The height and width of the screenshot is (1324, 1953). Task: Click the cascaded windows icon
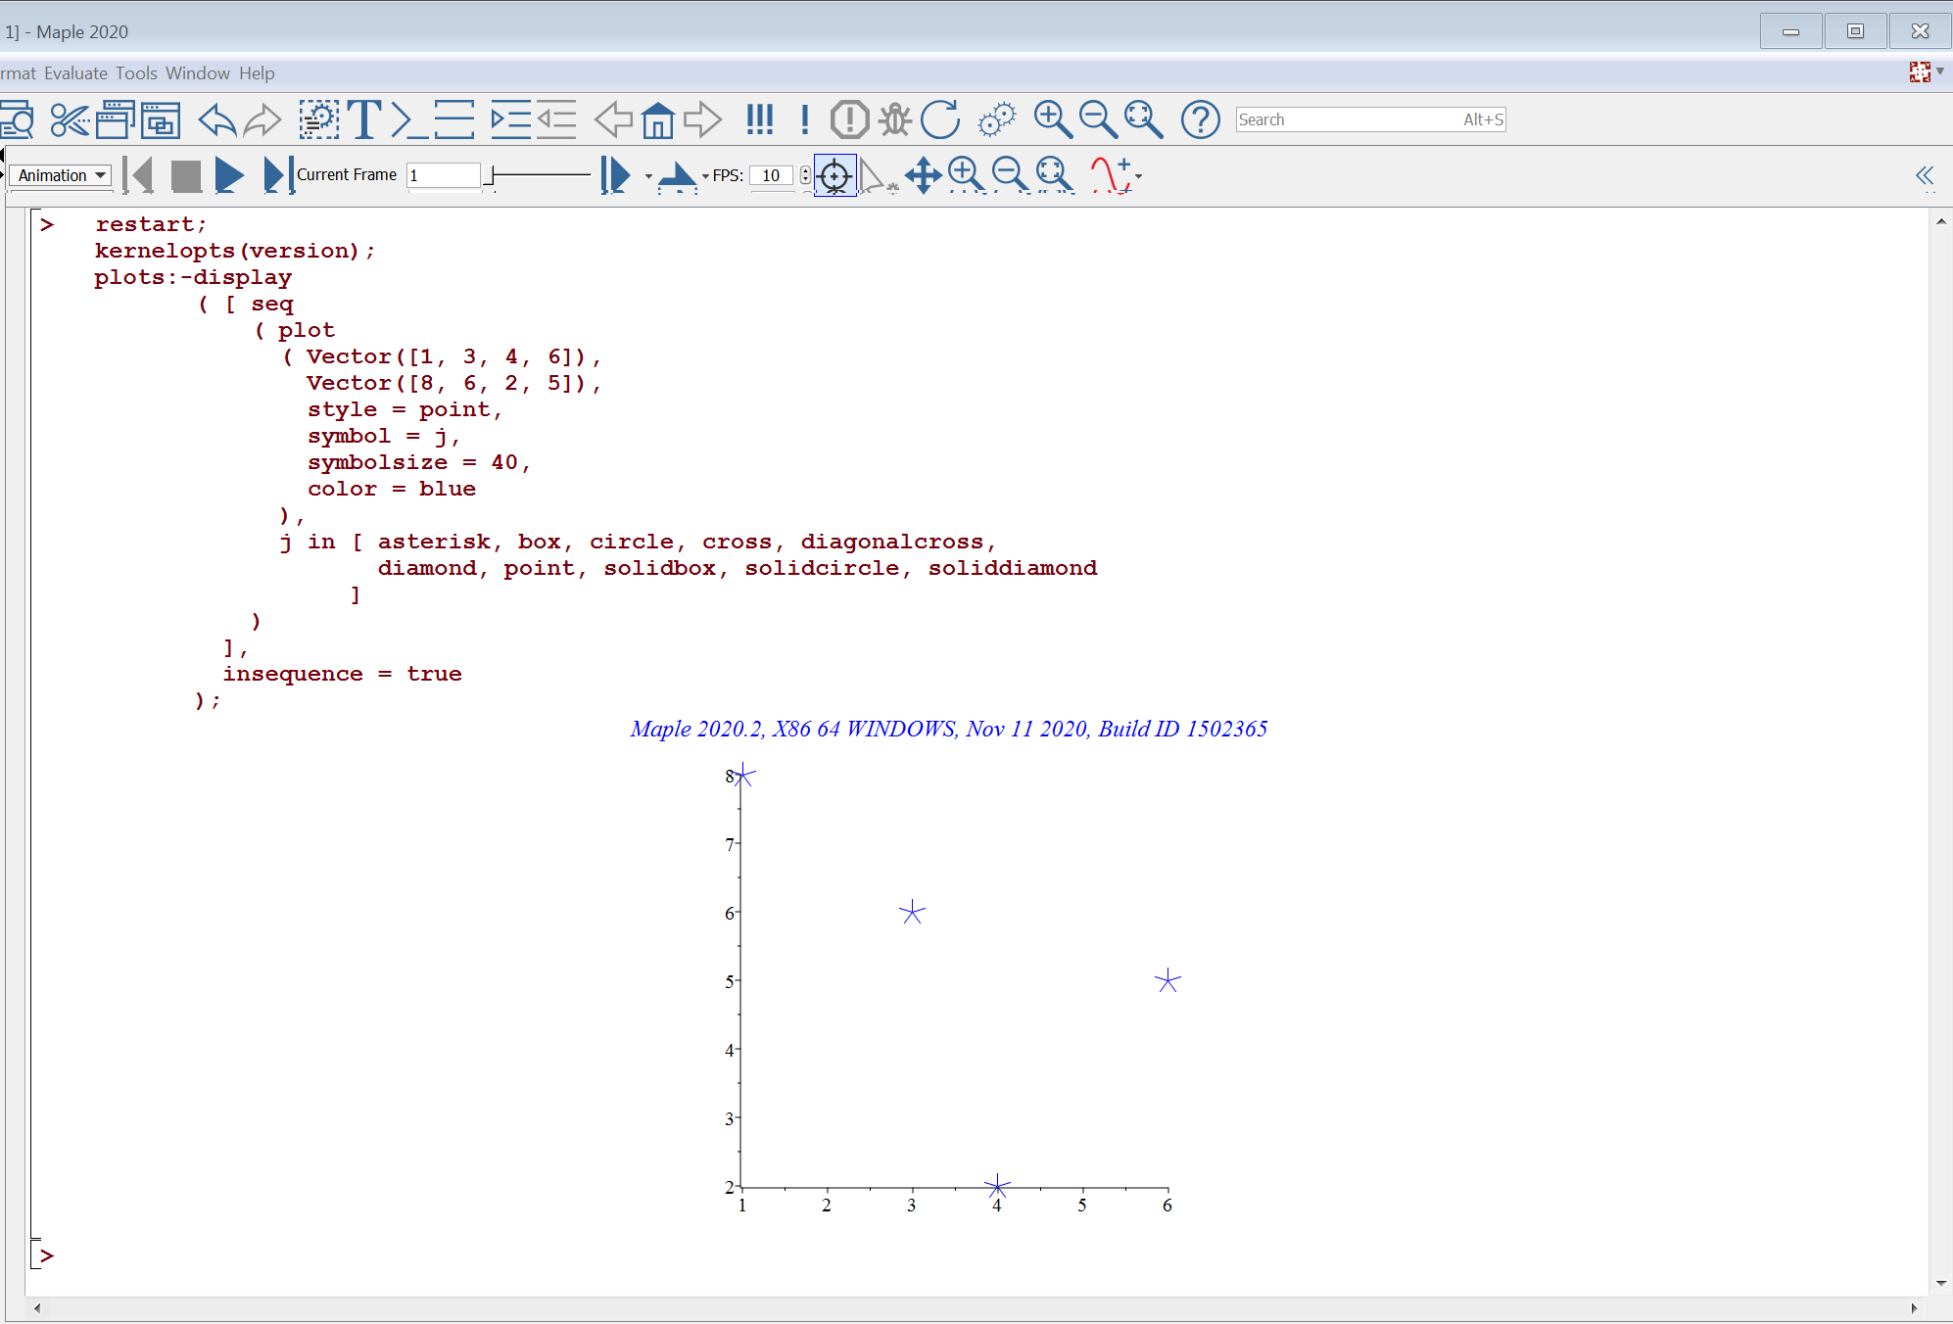point(115,119)
